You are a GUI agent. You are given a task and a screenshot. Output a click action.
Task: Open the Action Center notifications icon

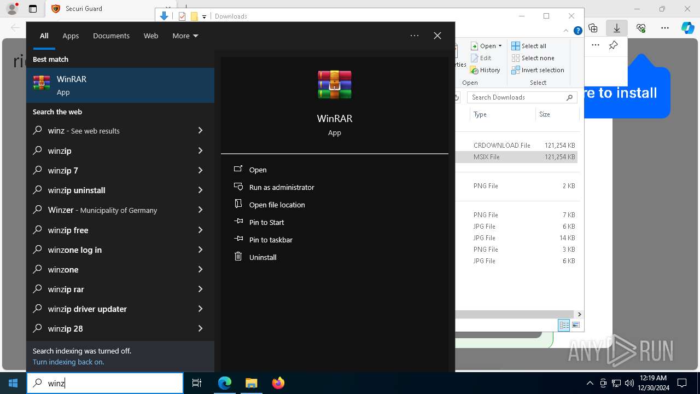(682, 383)
